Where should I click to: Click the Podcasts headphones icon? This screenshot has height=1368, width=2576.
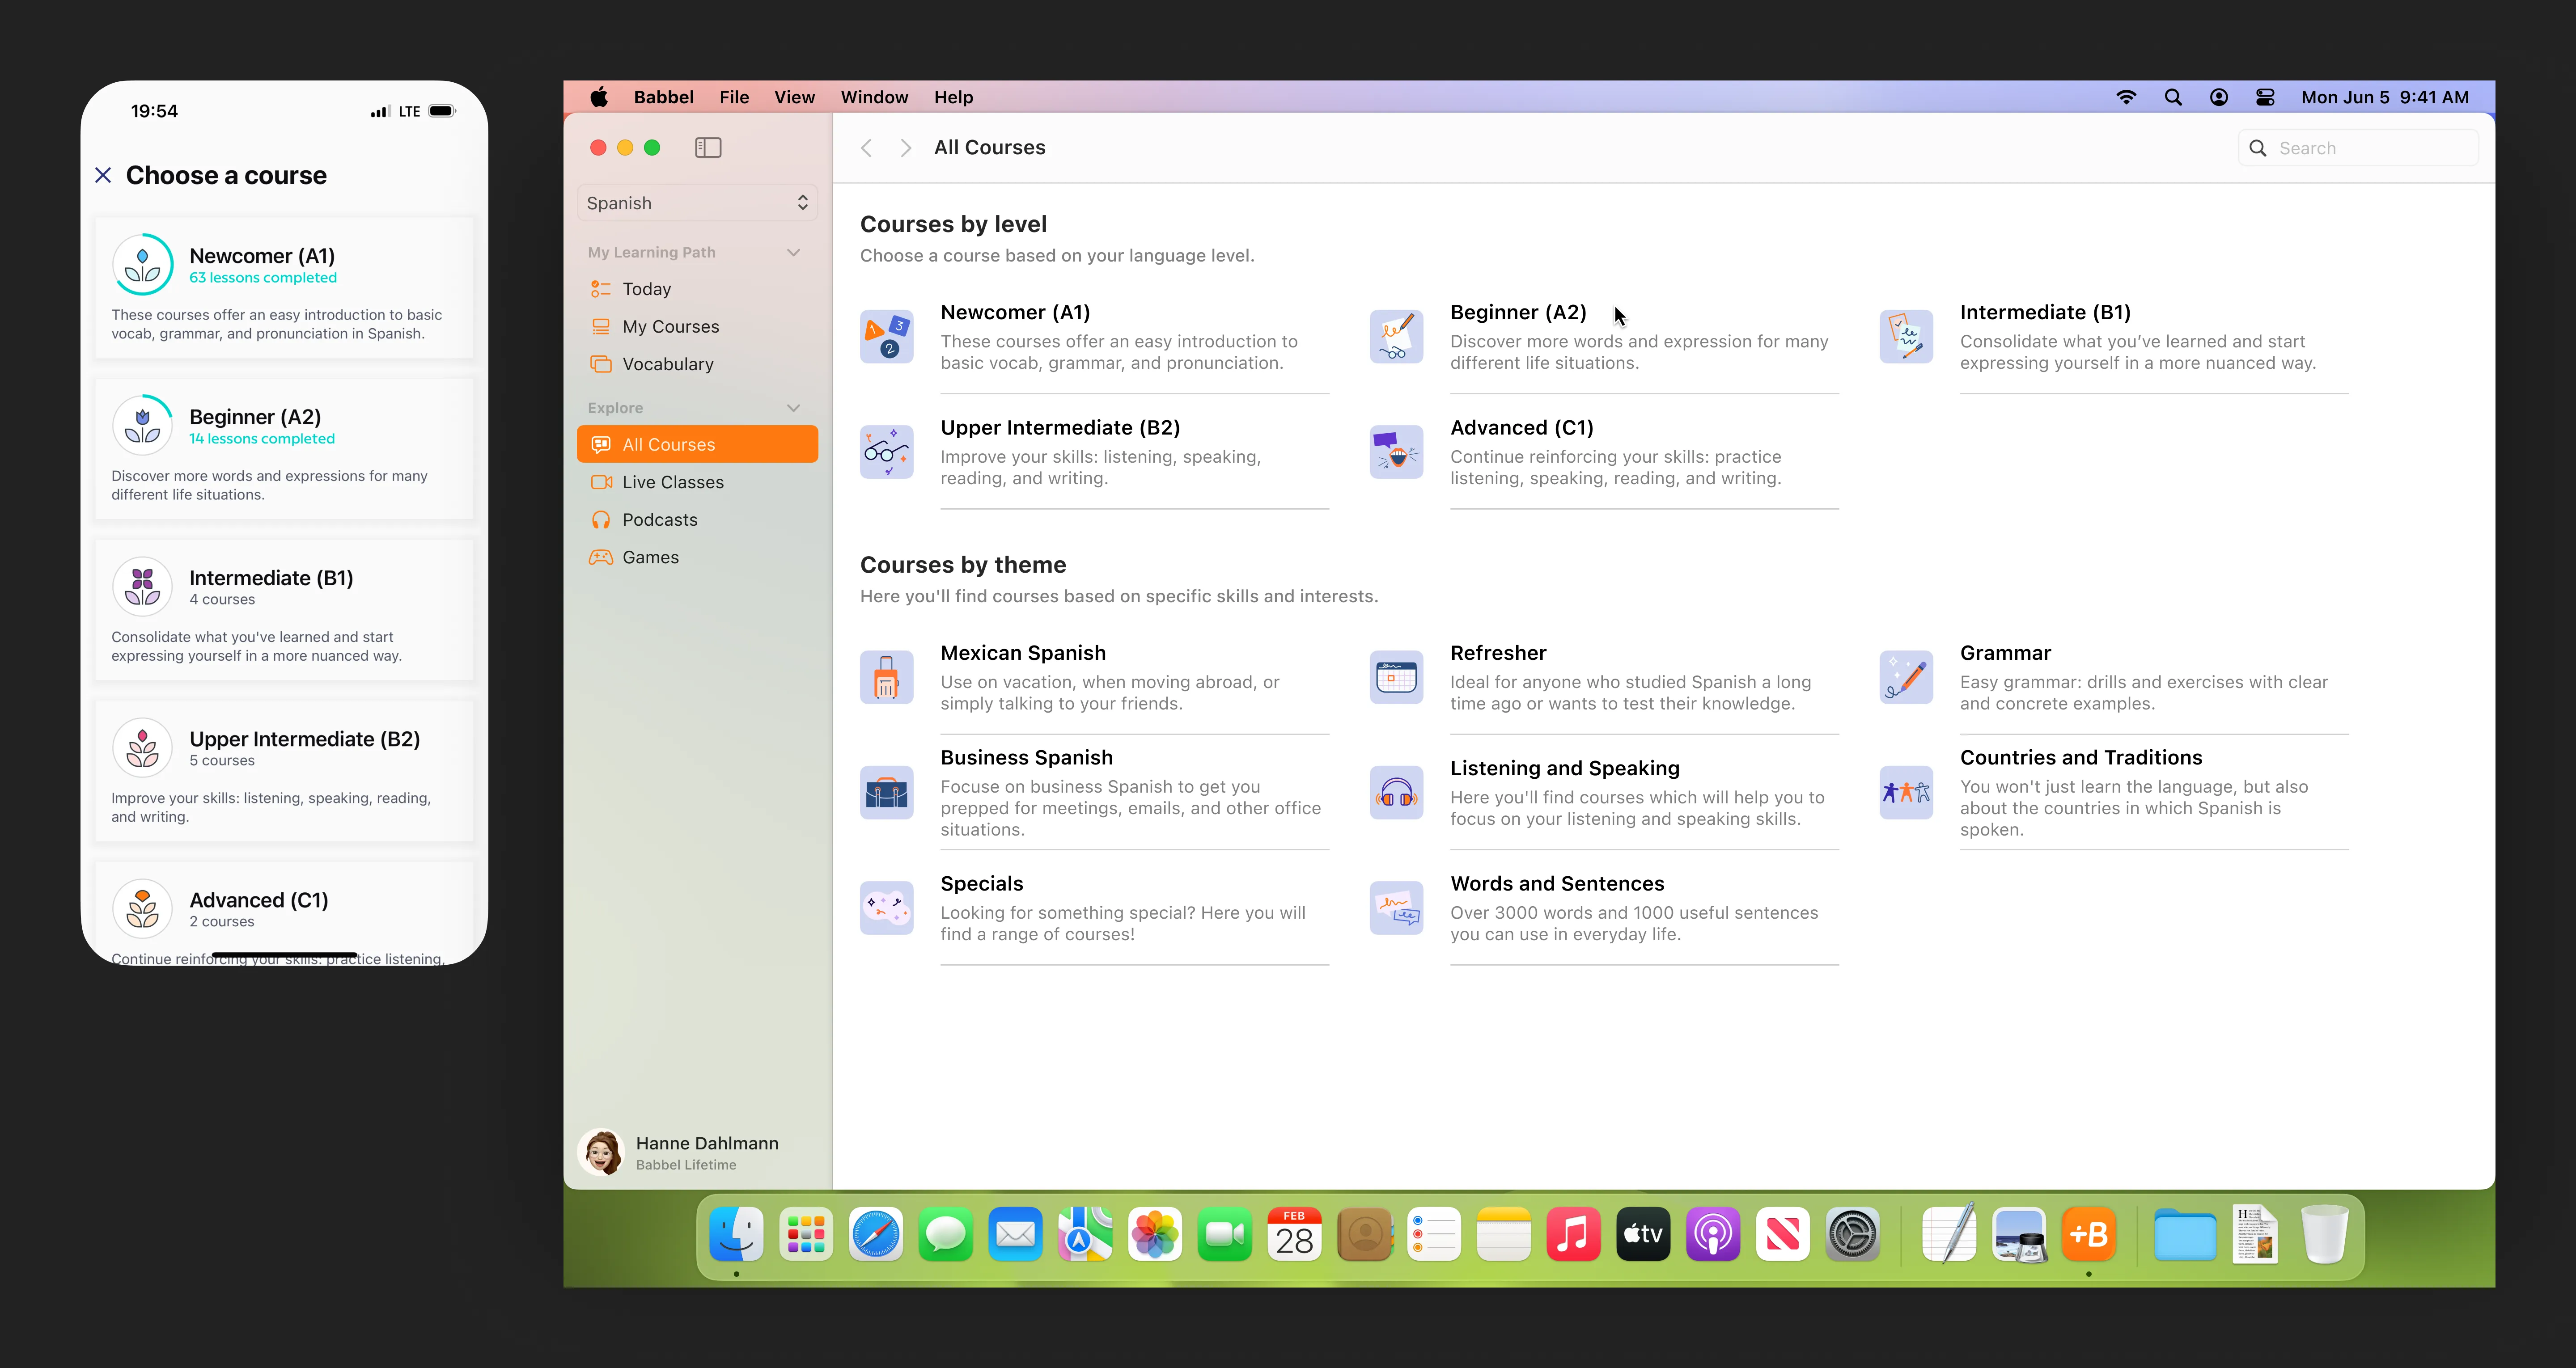click(601, 520)
